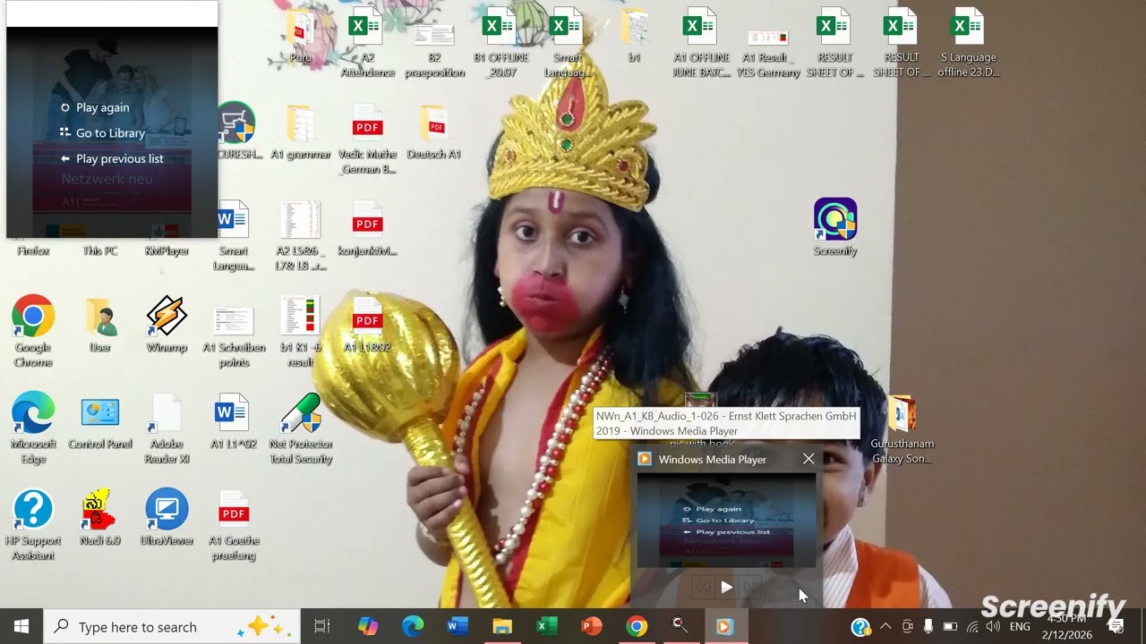This screenshot has width=1146, height=644.
Task: Click Previous in the taskbar preview toolbar
Action: click(704, 588)
